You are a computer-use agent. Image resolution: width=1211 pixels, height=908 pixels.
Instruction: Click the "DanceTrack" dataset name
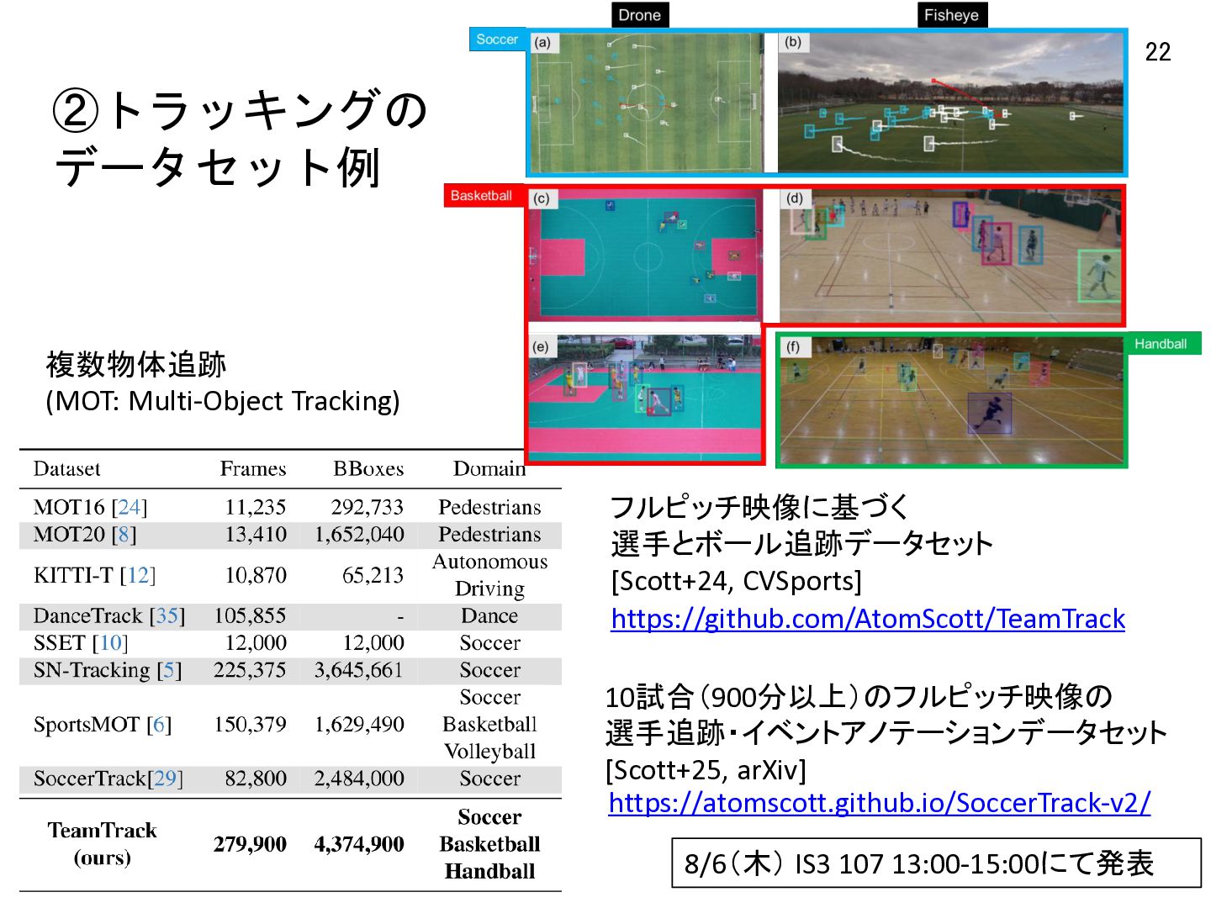pos(88,615)
